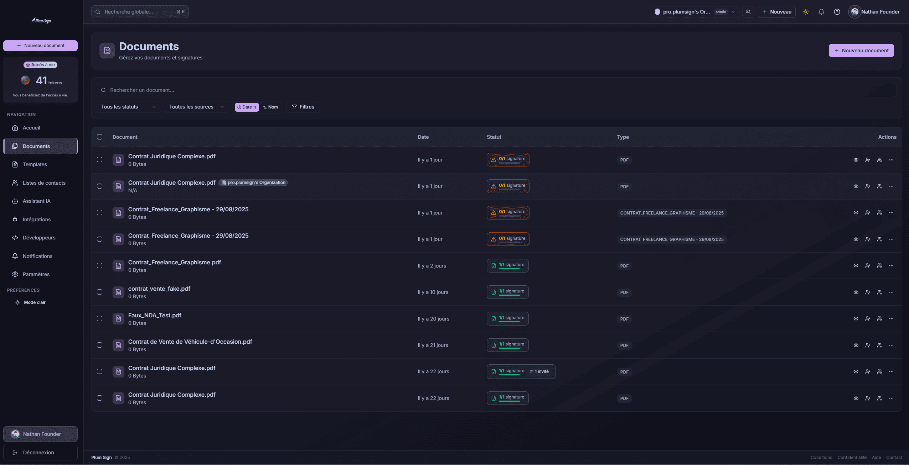The width and height of the screenshot is (909, 465).
Task: Click the 1 invité signature status badge
Action: [521, 372]
